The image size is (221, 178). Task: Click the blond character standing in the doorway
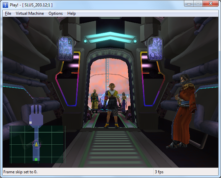[x=112, y=106]
